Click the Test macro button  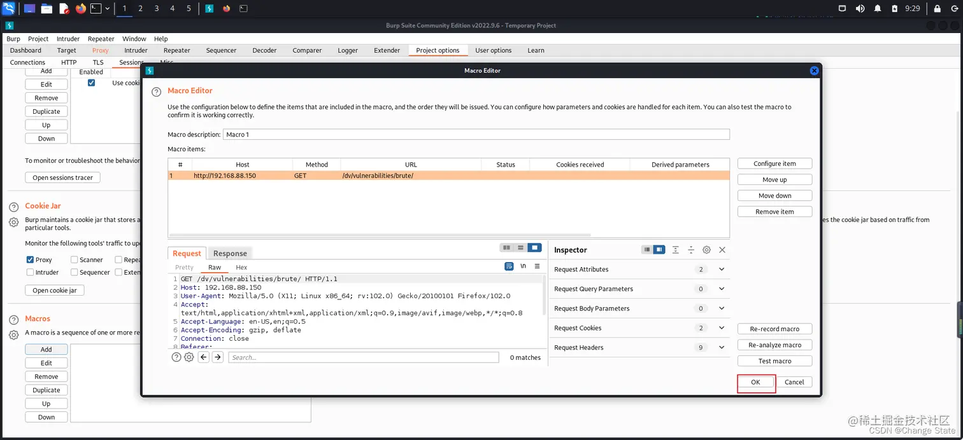pos(774,361)
